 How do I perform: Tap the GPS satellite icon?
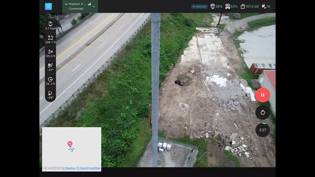pos(264,6)
